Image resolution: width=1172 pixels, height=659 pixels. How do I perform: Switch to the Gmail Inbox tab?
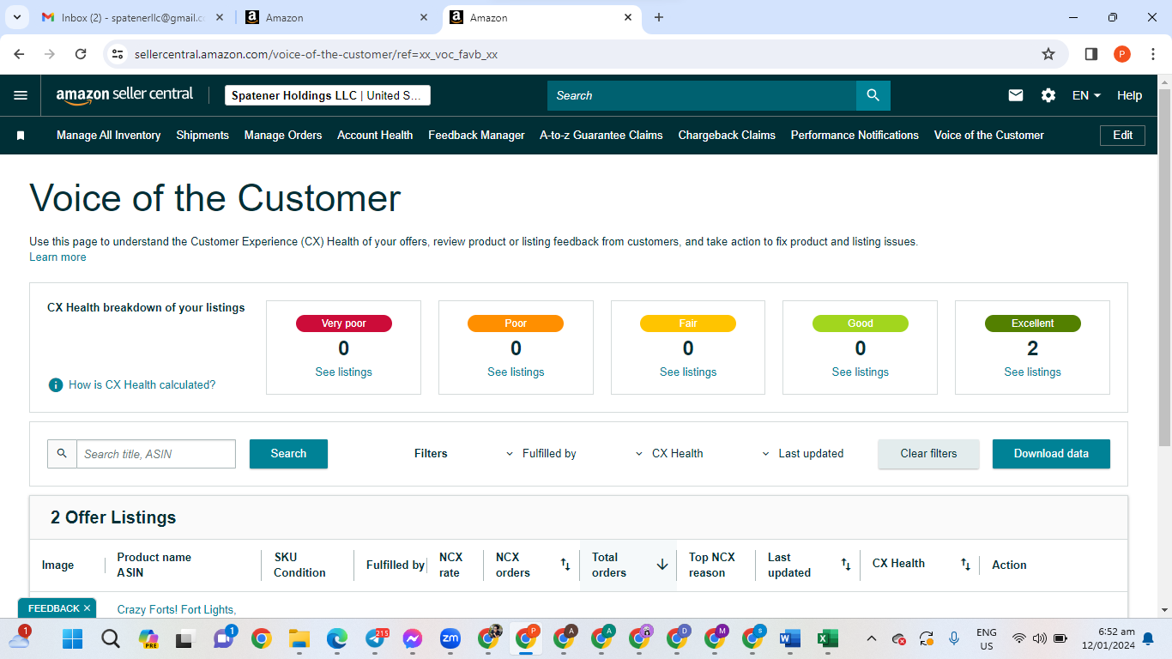pyautogui.click(x=130, y=17)
